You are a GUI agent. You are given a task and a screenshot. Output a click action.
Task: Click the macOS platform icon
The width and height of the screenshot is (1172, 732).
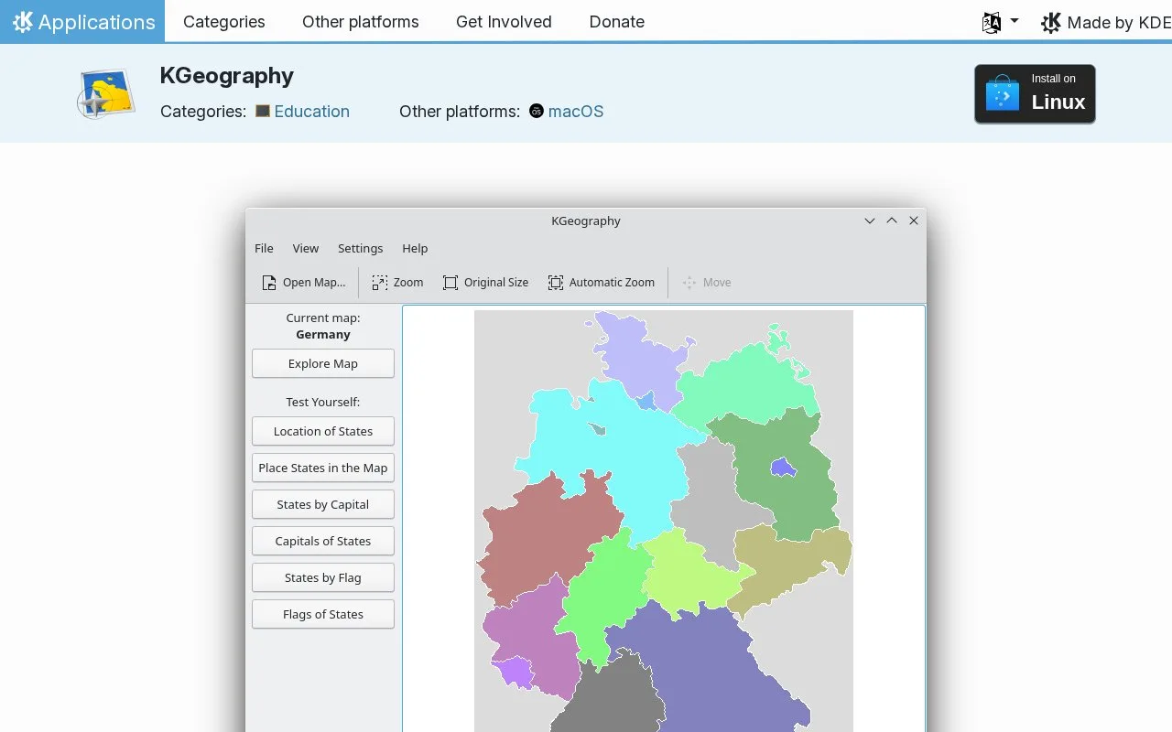point(537,111)
